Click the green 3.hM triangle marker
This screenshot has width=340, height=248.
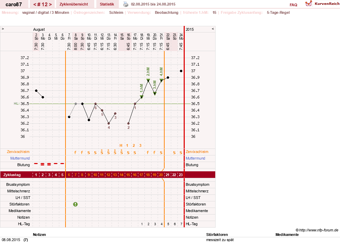155,94
